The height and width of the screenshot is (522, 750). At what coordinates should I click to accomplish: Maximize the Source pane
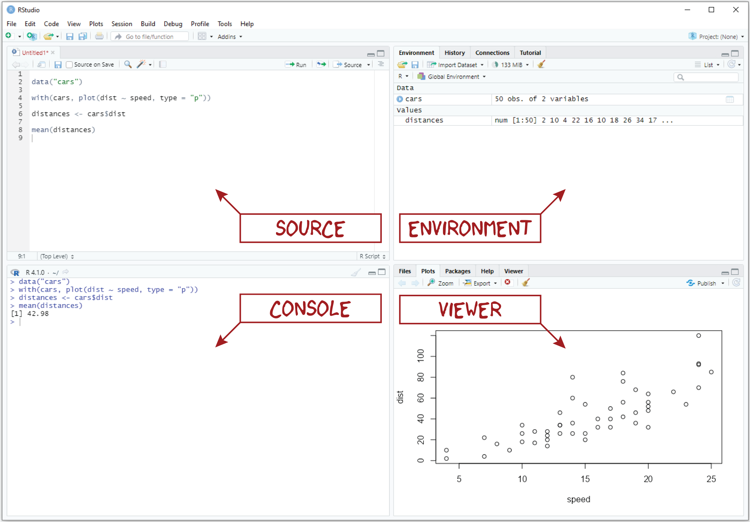coord(381,53)
